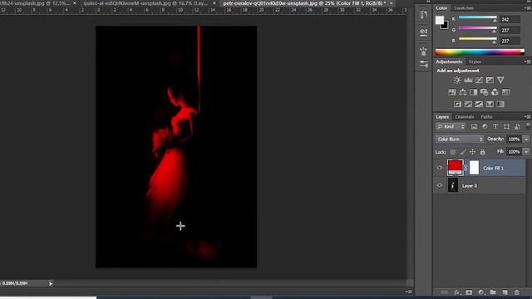532x299 pixels.
Task: Add a Color Lookup adjustment
Action: pyautogui.click(x=506, y=92)
